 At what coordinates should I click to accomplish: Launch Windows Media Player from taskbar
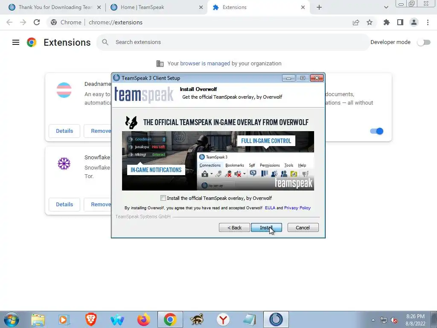(64, 319)
